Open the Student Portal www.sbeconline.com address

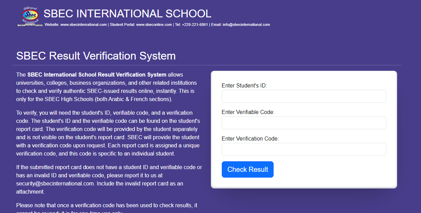(x=154, y=24)
